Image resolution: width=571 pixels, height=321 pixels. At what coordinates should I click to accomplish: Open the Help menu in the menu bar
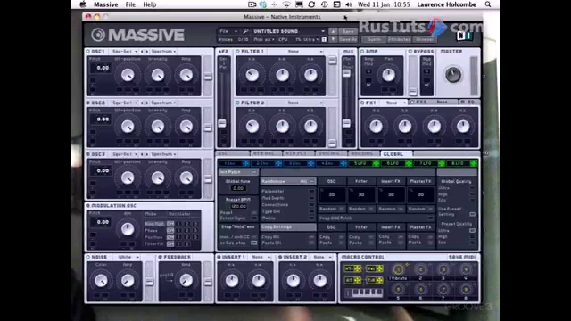pyautogui.click(x=149, y=4)
